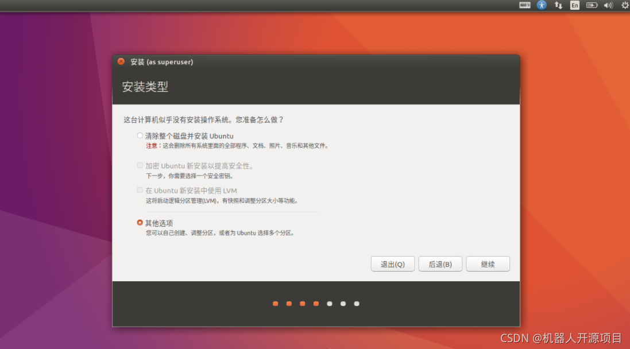Click the 退出(Q) button

tap(393, 264)
